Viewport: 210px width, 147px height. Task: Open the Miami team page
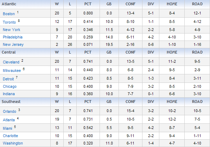click(x=7, y=128)
